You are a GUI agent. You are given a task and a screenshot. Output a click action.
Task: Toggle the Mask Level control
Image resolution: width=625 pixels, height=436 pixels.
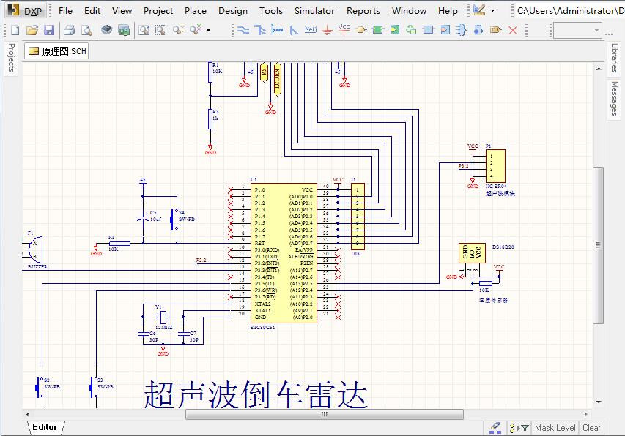[x=555, y=428]
